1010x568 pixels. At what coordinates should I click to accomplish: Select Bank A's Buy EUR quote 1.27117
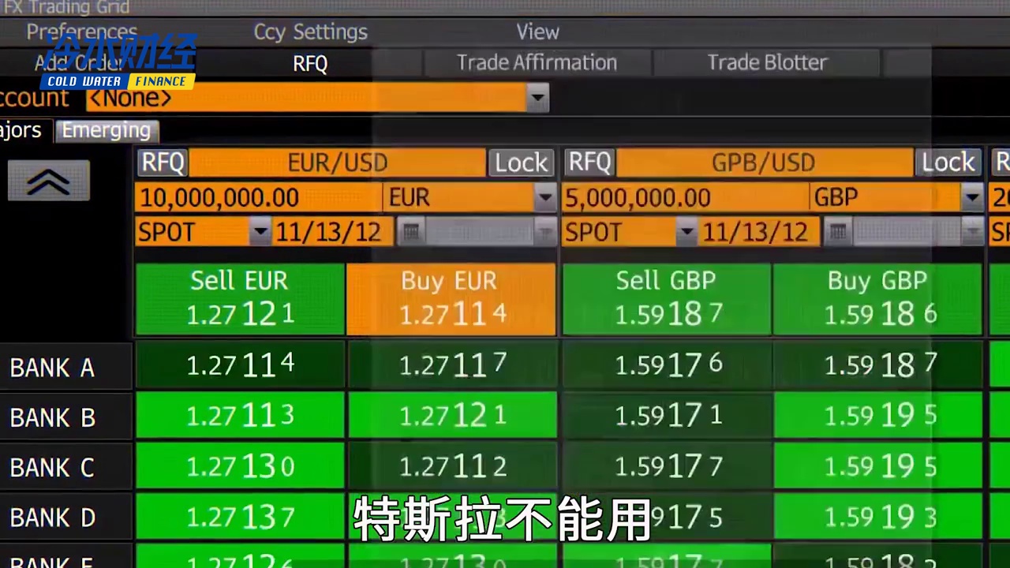coord(452,365)
